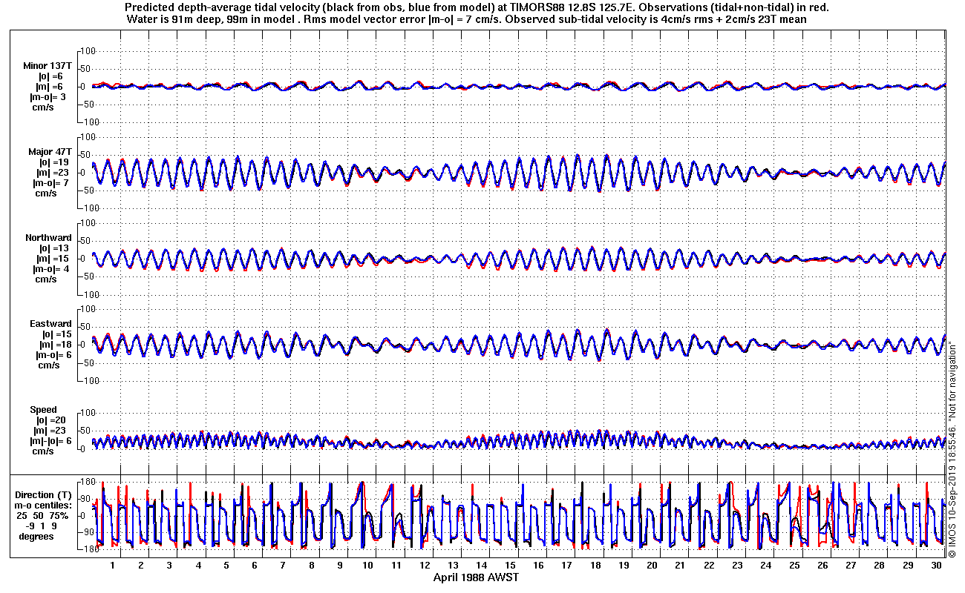Viewport: 965px width, 593px height.
Task: Click day '30' on the date axis
Action: tap(936, 566)
